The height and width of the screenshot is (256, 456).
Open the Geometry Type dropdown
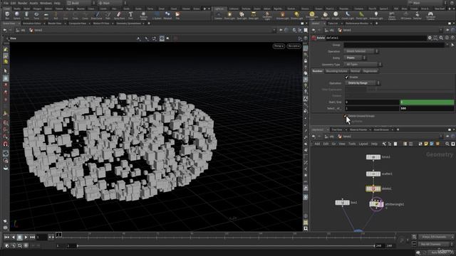363,65
